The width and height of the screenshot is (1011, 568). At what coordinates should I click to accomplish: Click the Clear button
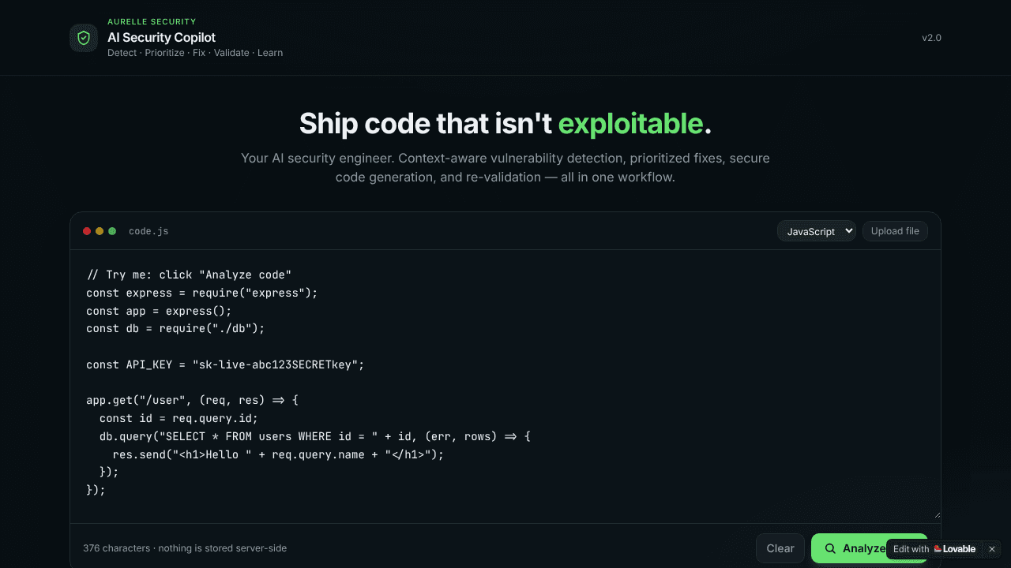780,548
